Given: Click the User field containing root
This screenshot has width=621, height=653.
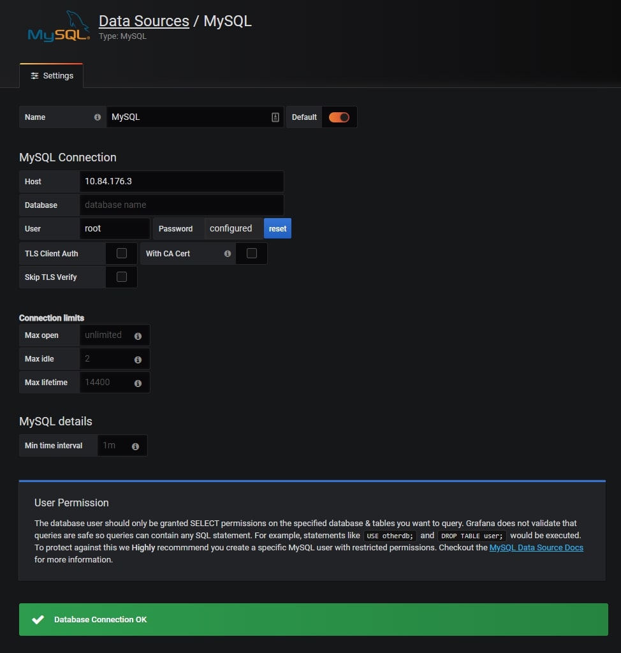Looking at the screenshot, I should (x=115, y=228).
